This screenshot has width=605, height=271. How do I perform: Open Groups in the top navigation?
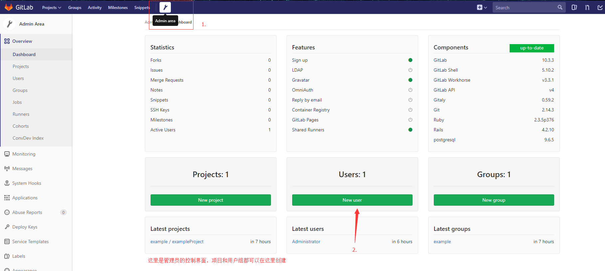75,8
